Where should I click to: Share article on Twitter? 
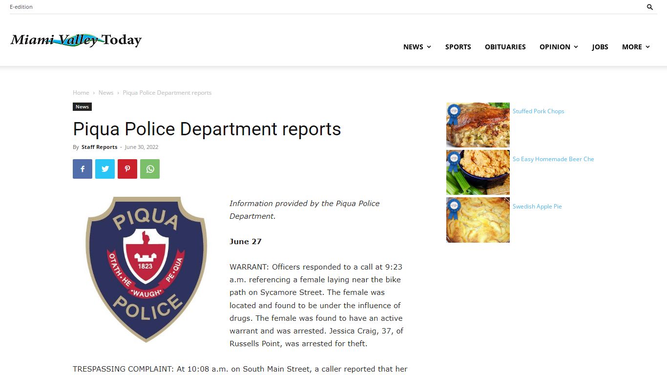[105, 169]
